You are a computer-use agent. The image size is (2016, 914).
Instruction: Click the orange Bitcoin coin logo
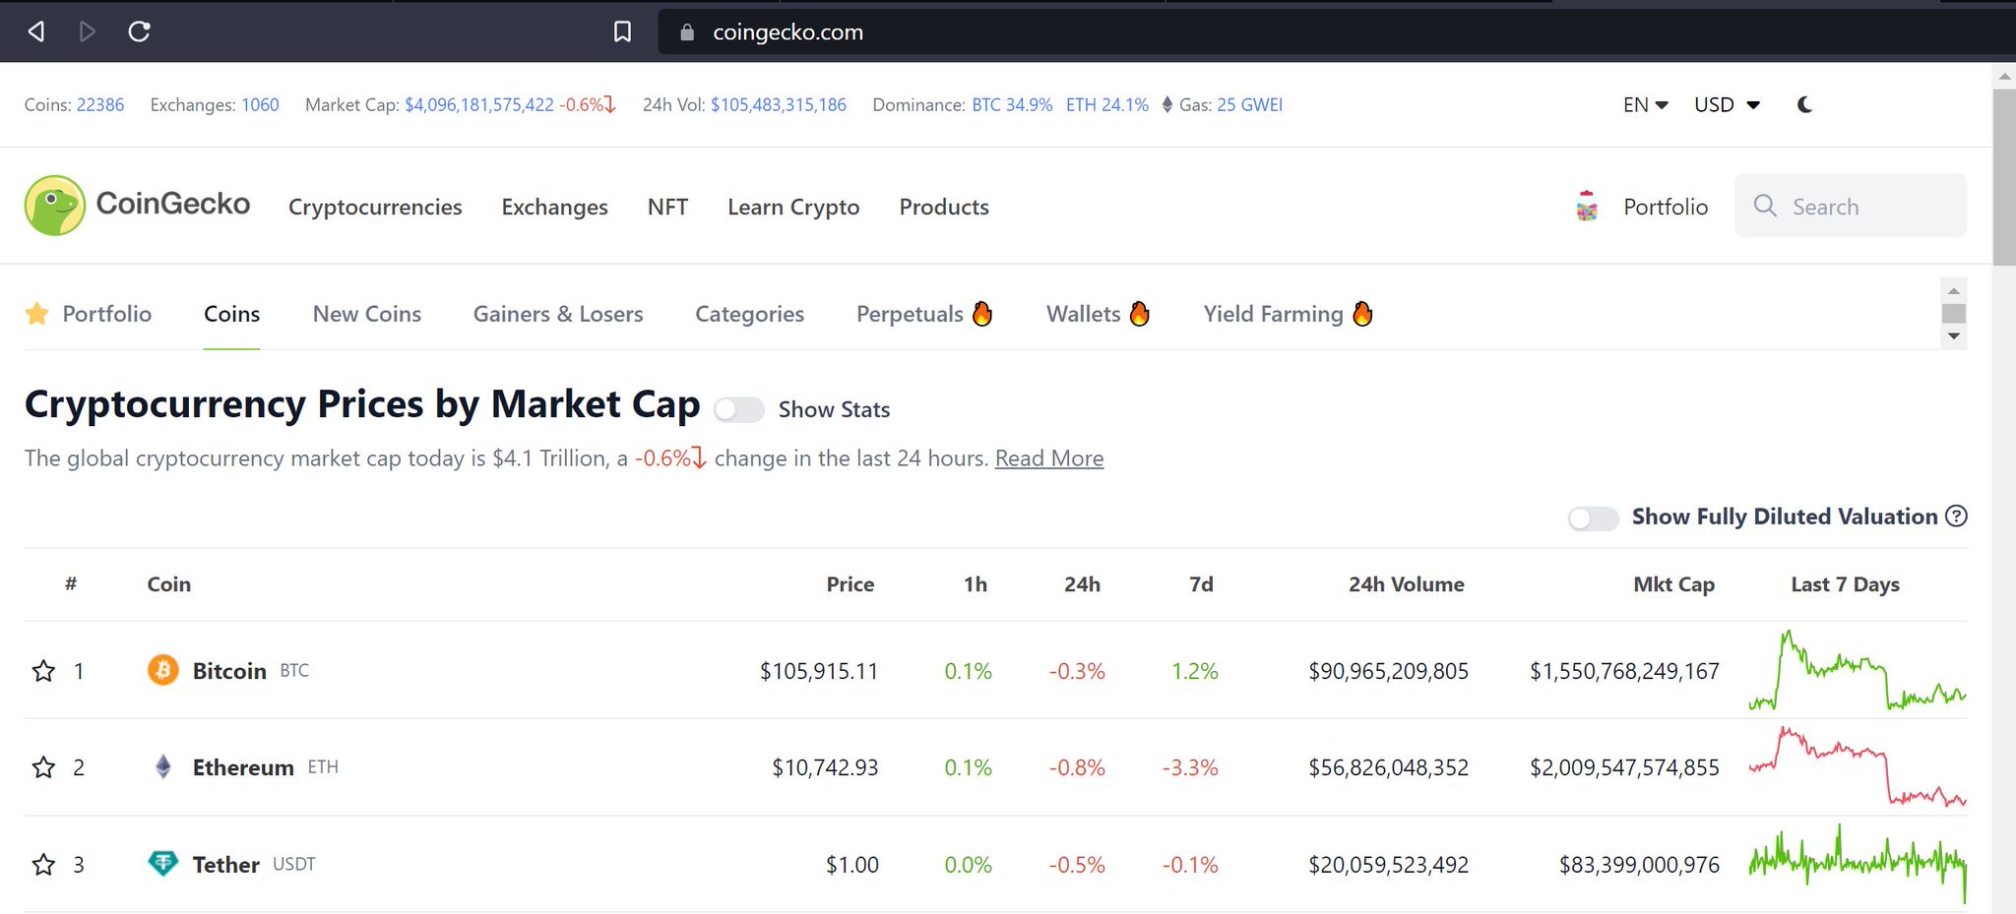(163, 670)
